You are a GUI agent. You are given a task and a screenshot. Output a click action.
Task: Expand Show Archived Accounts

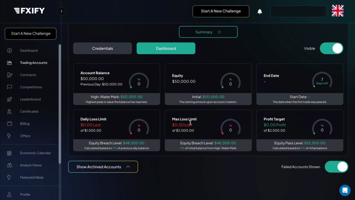click(x=103, y=167)
